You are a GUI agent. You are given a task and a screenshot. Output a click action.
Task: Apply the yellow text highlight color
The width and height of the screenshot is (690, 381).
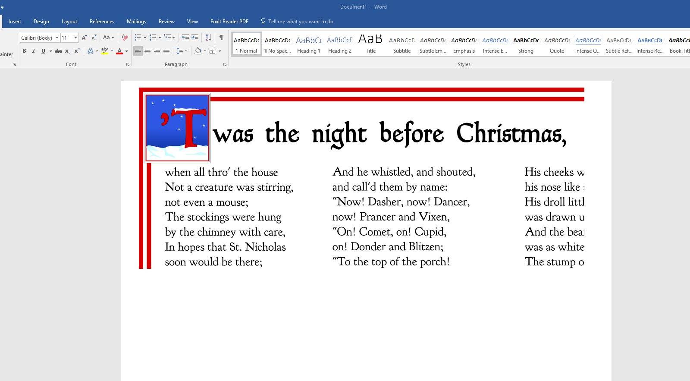tap(104, 51)
